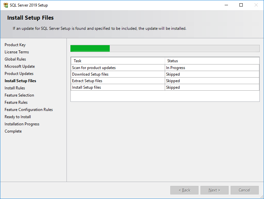Select the 'Extract Setup files' row
264x199 pixels.
165,81
